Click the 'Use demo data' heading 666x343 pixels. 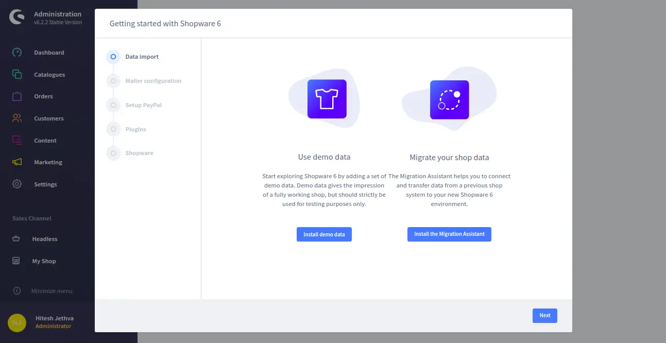pyautogui.click(x=324, y=157)
